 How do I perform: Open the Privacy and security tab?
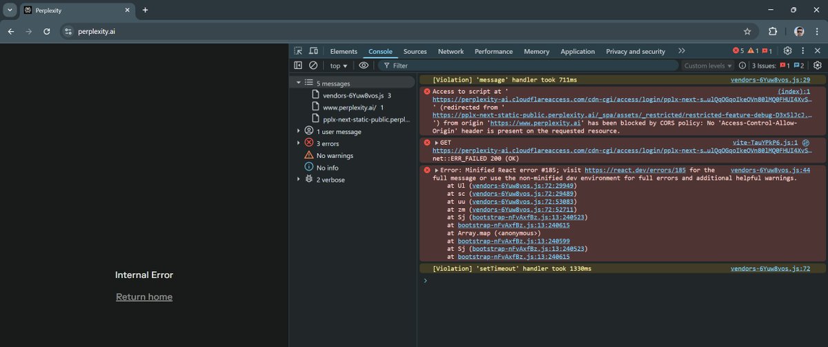pyautogui.click(x=635, y=51)
